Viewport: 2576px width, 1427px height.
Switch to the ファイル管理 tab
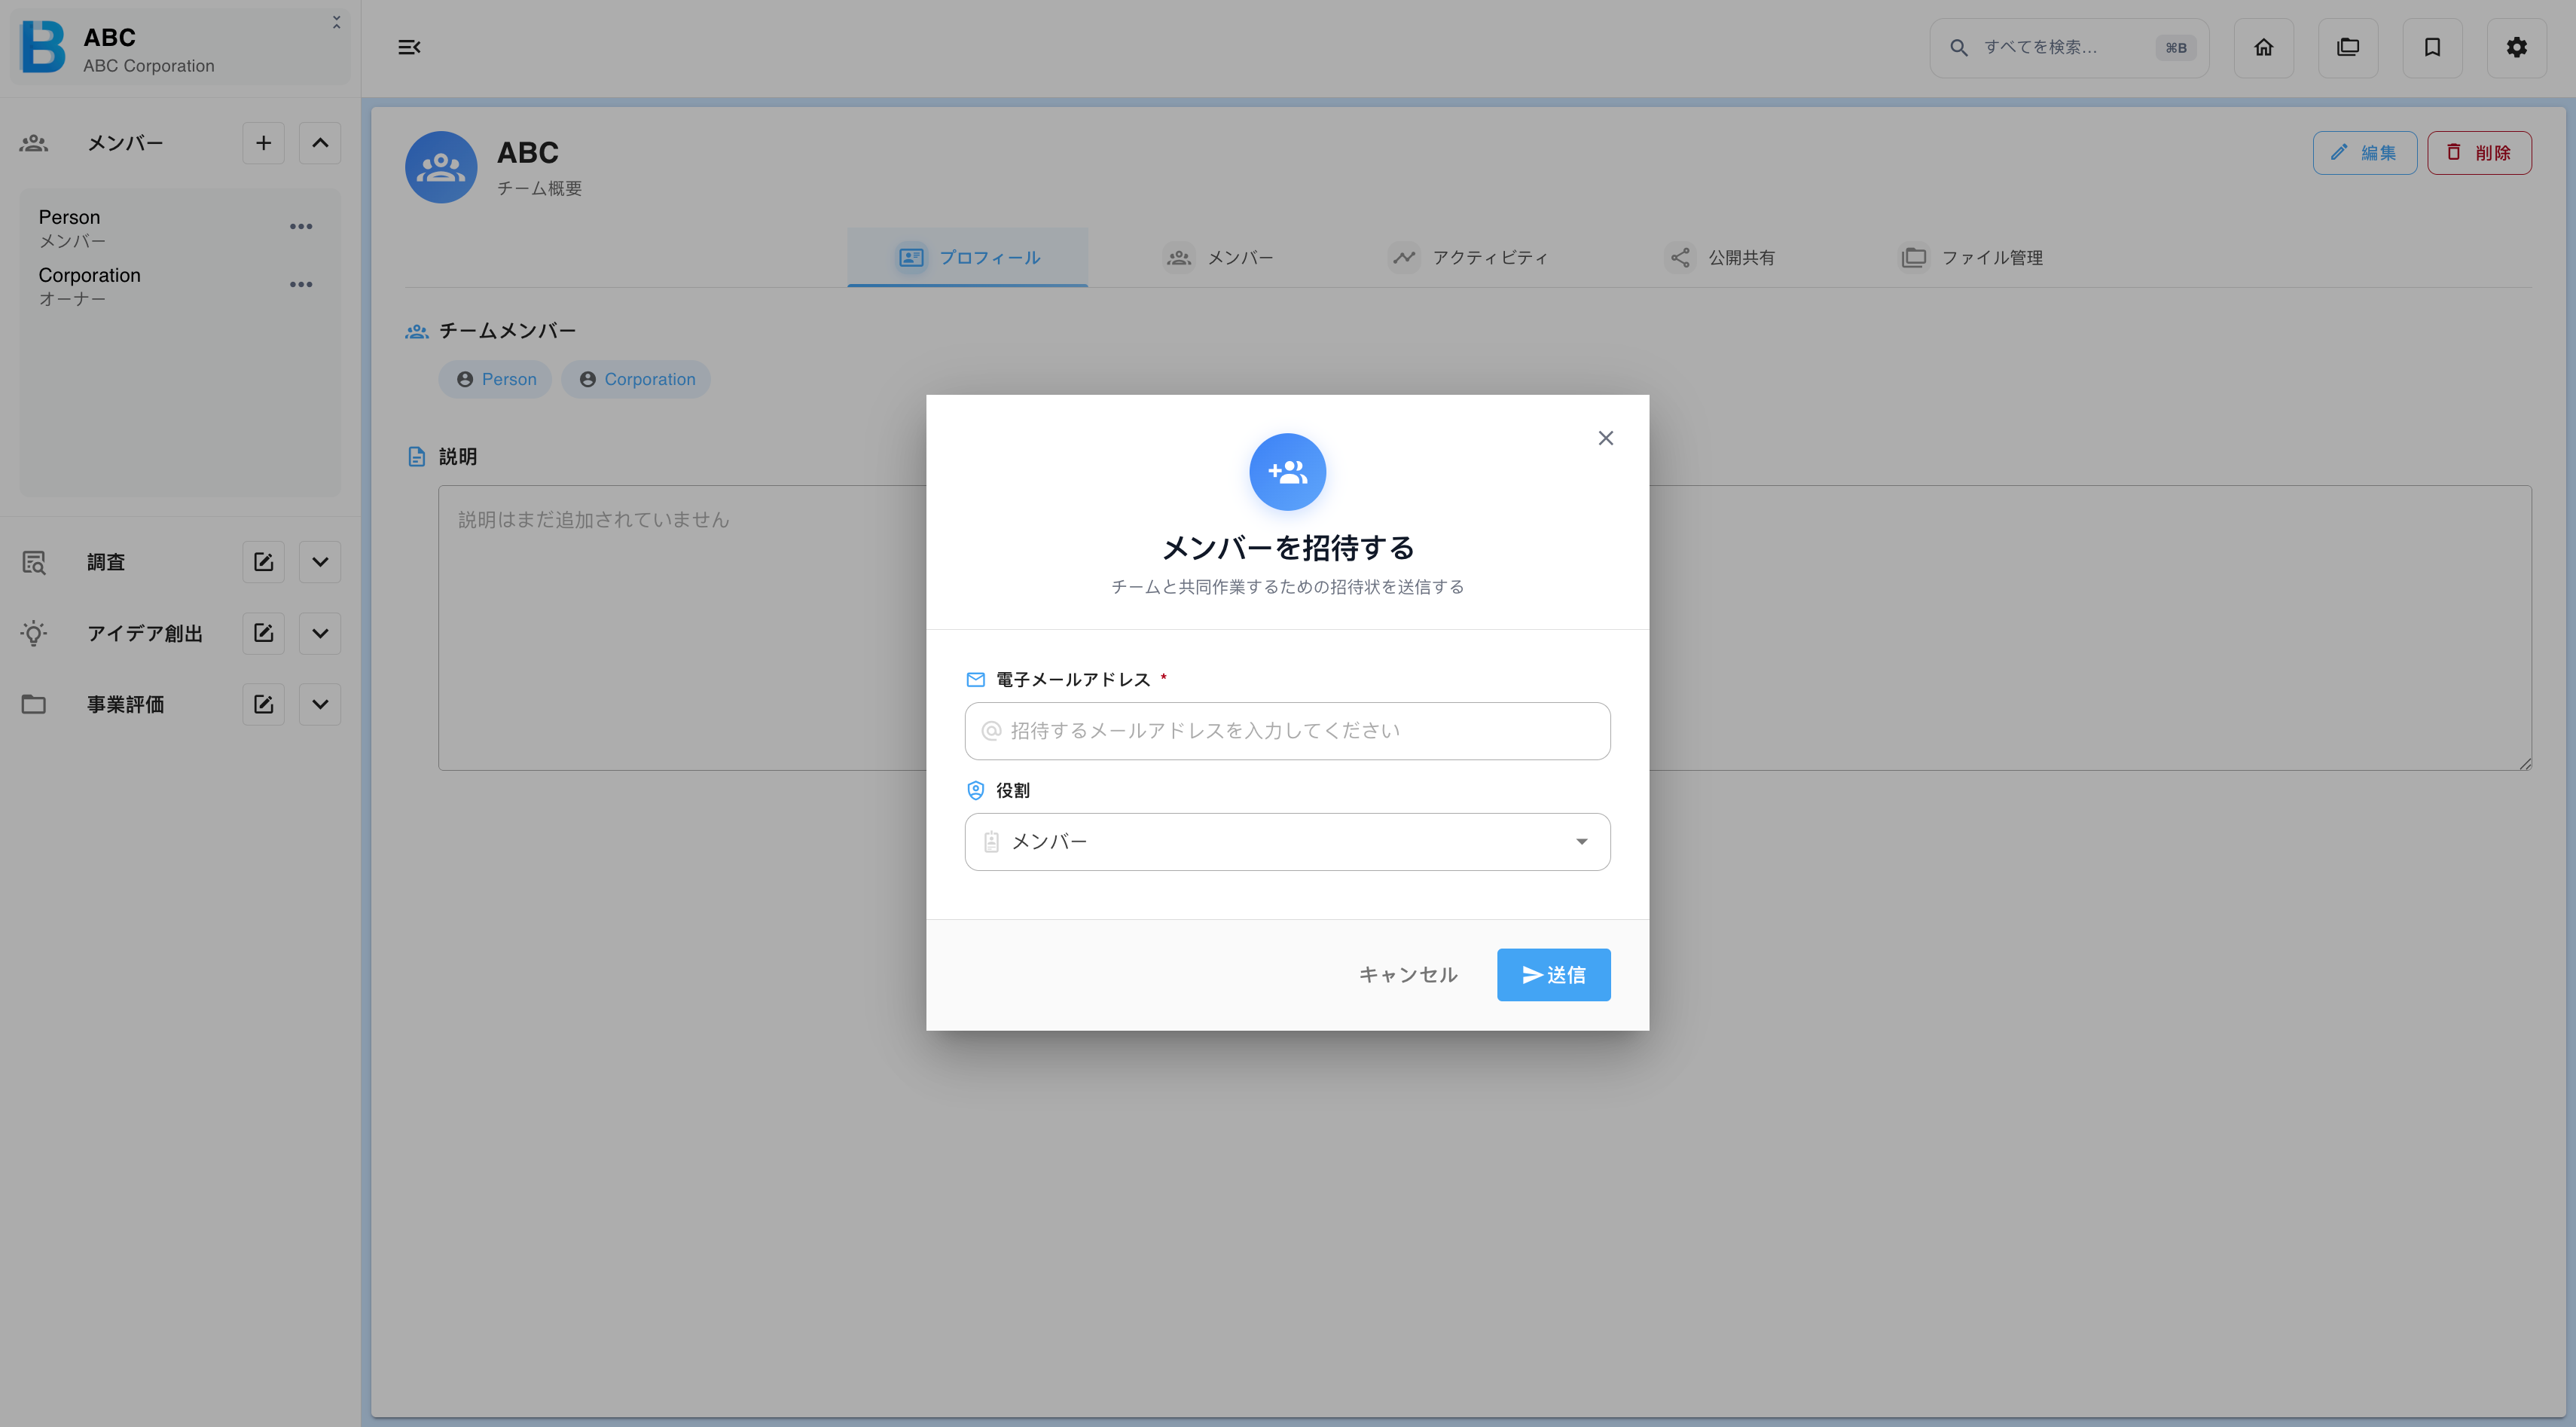point(1971,257)
